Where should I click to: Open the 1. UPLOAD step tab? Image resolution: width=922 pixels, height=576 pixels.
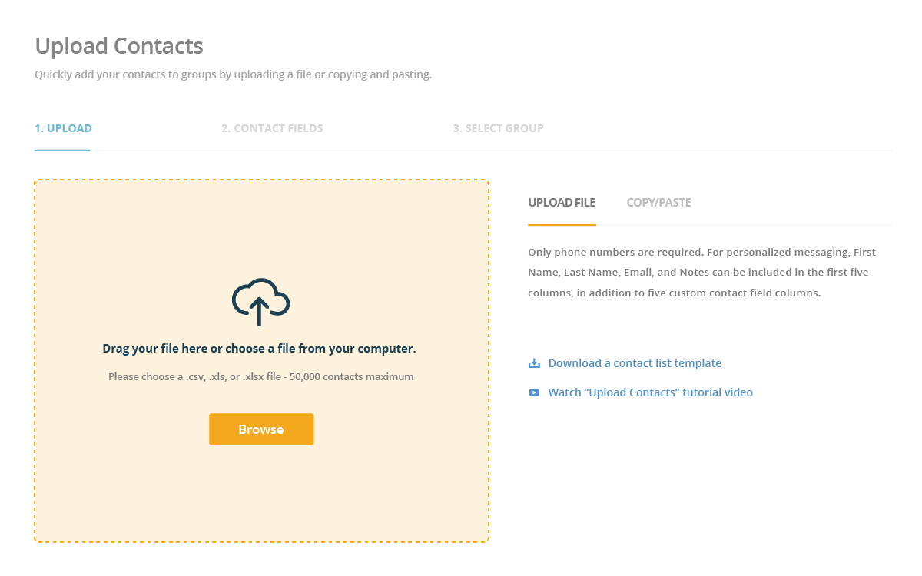63,128
